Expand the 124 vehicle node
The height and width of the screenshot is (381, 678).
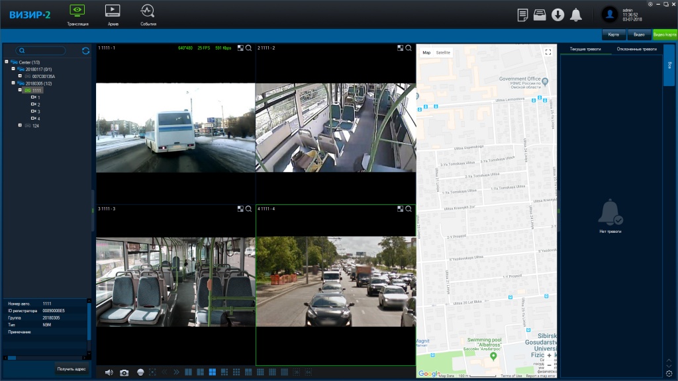tap(21, 125)
